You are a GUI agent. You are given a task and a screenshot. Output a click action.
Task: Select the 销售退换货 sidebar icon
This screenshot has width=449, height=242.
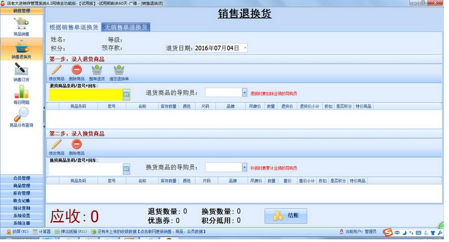point(21,47)
